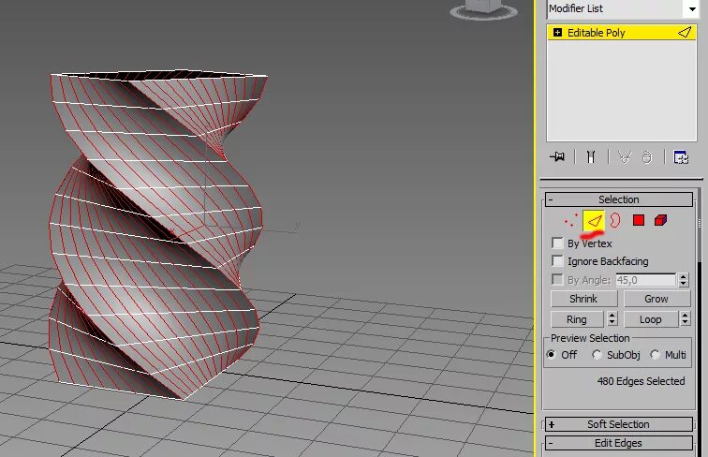Expand Editable Poly plus icon in stack
Viewport: 708px width, 457px height.
tap(557, 33)
